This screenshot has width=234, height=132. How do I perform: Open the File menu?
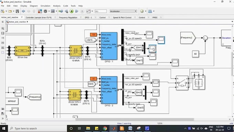pyautogui.click(x=2, y=6)
